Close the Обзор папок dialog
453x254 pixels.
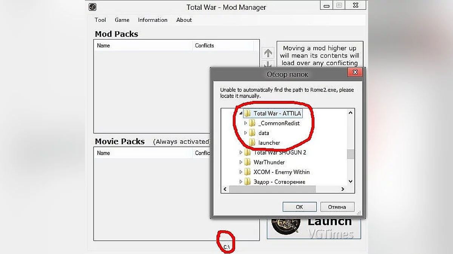pyautogui.click(x=355, y=72)
